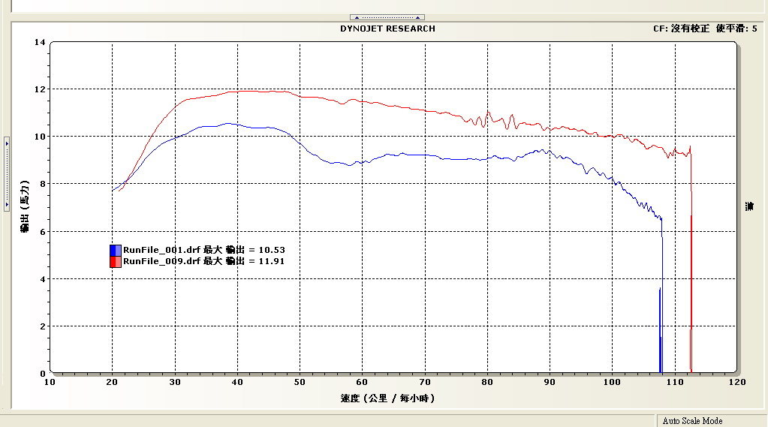Click the 120 tick label on speed axis
Image resolution: width=768 pixels, height=427 pixels.
[x=736, y=382]
